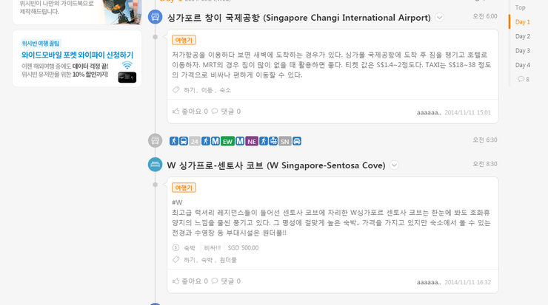Viewport: 548px width, 305px height.
Task: Click the pocket wifi device image
Action: [127, 77]
